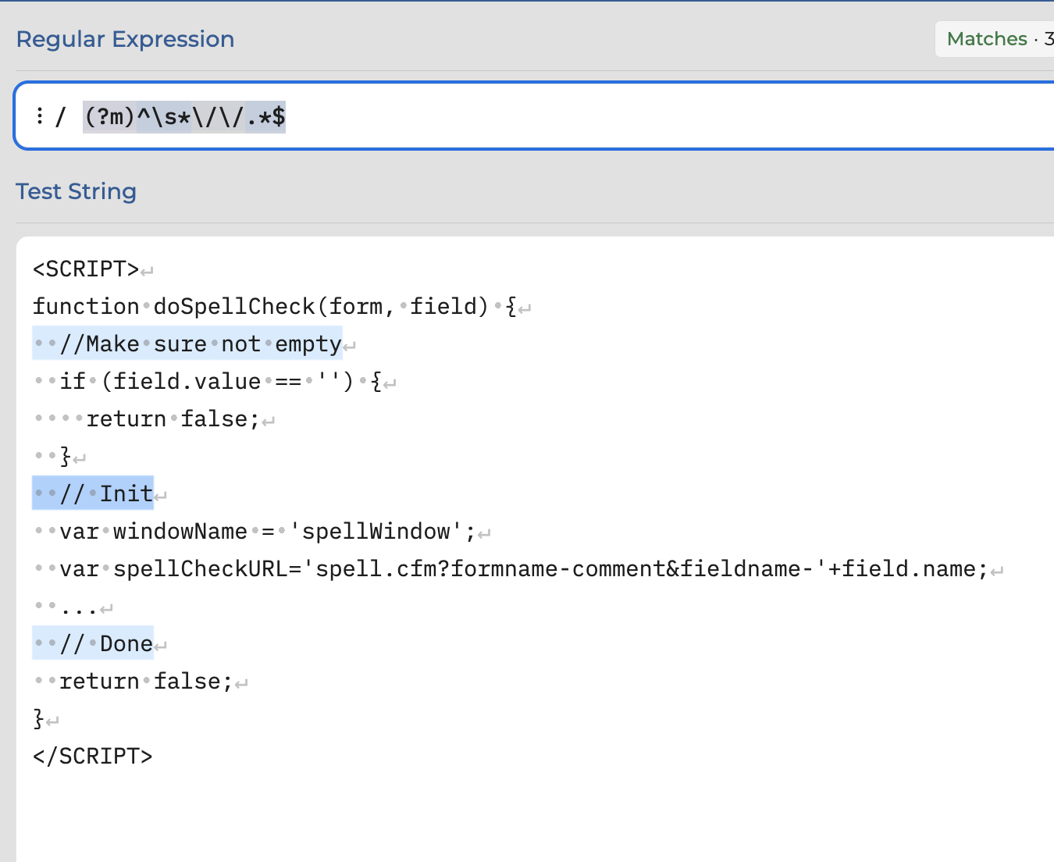This screenshot has width=1054, height=862.
Task: Click the 'Regular Expression' heading
Action: click(x=125, y=39)
